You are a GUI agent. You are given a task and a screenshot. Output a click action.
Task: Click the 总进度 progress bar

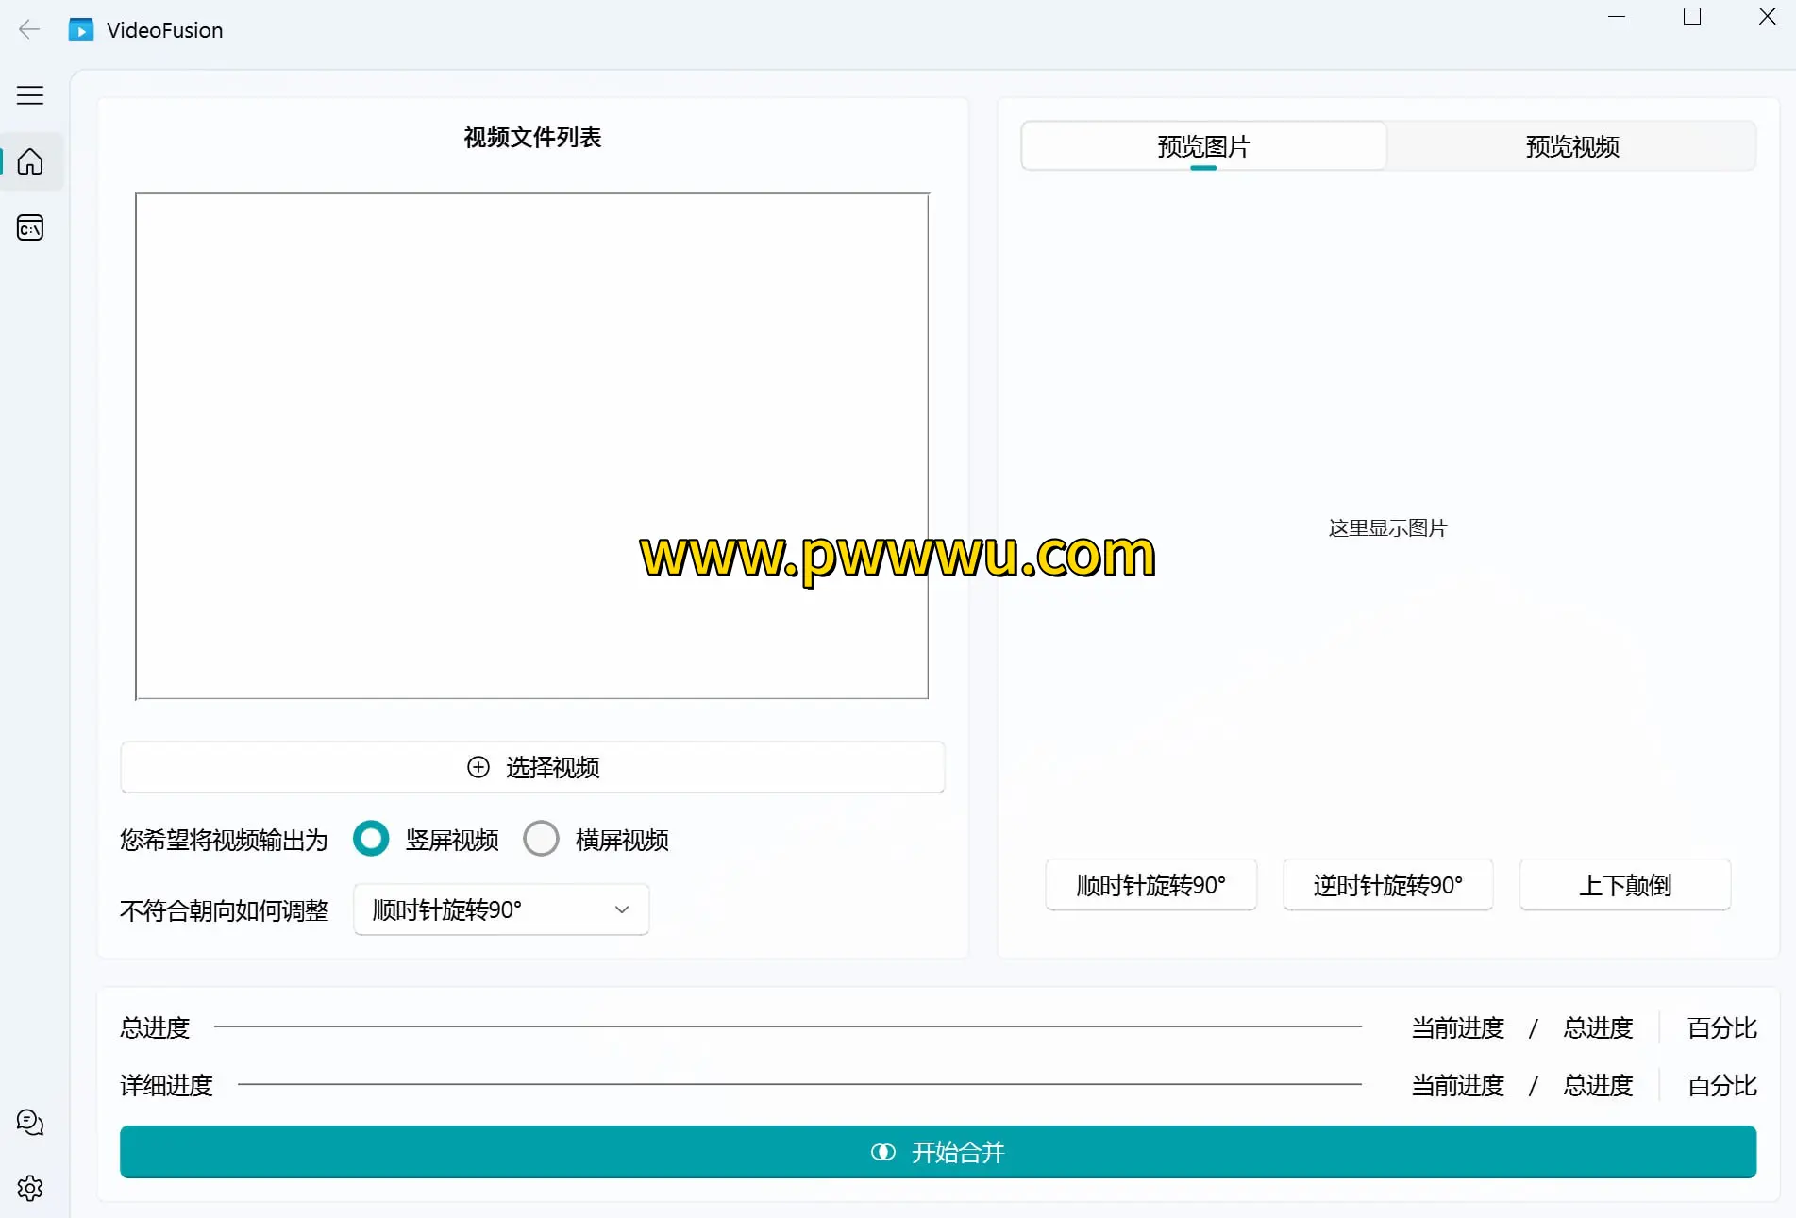(787, 1026)
